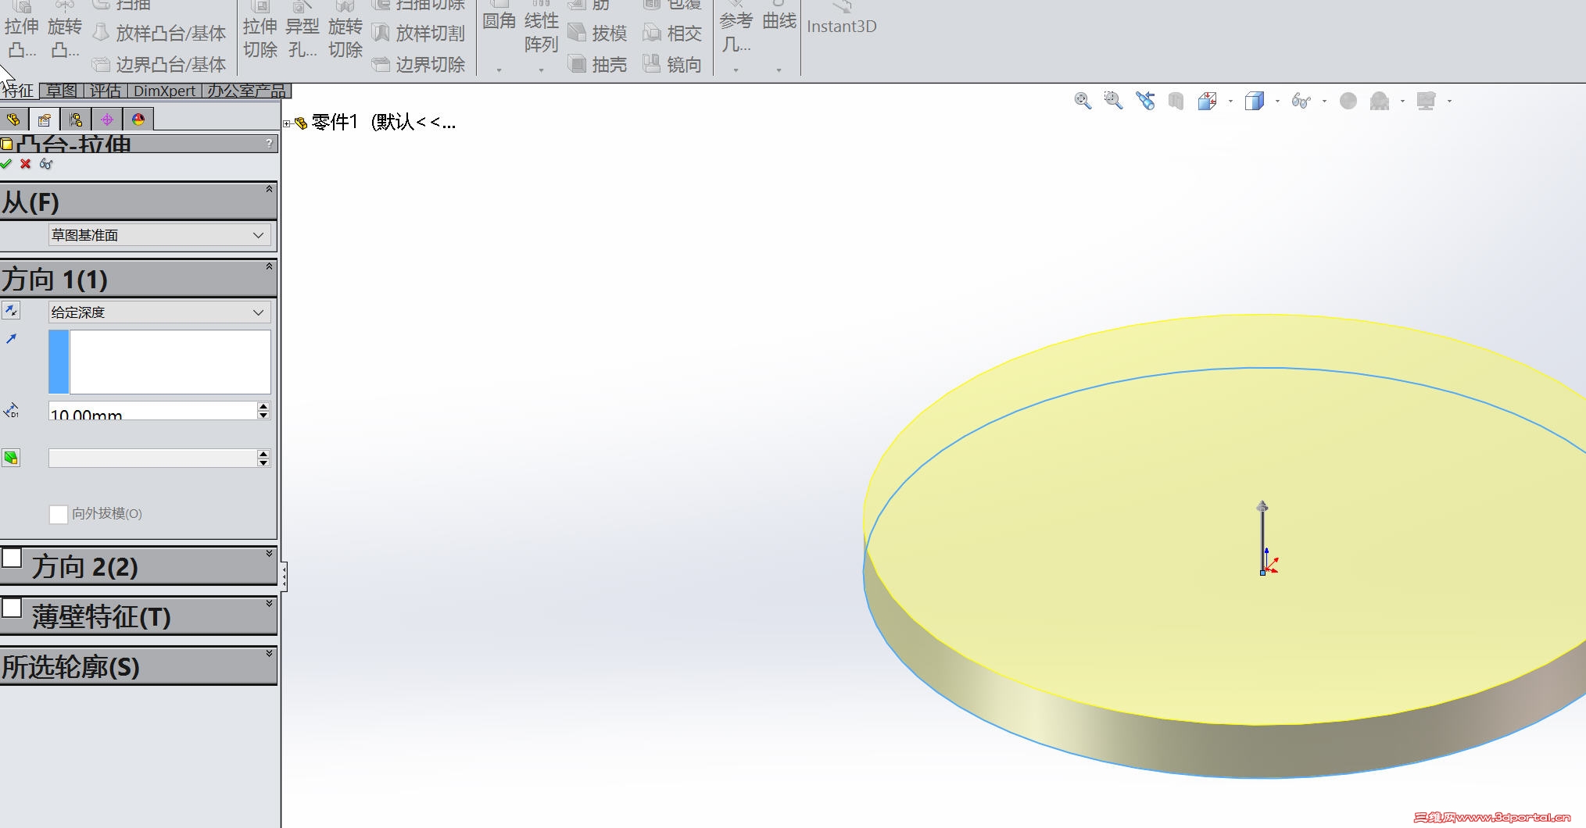The width and height of the screenshot is (1586, 828).
Task: Open 给定深度 end condition dropdown
Action: pos(159,312)
